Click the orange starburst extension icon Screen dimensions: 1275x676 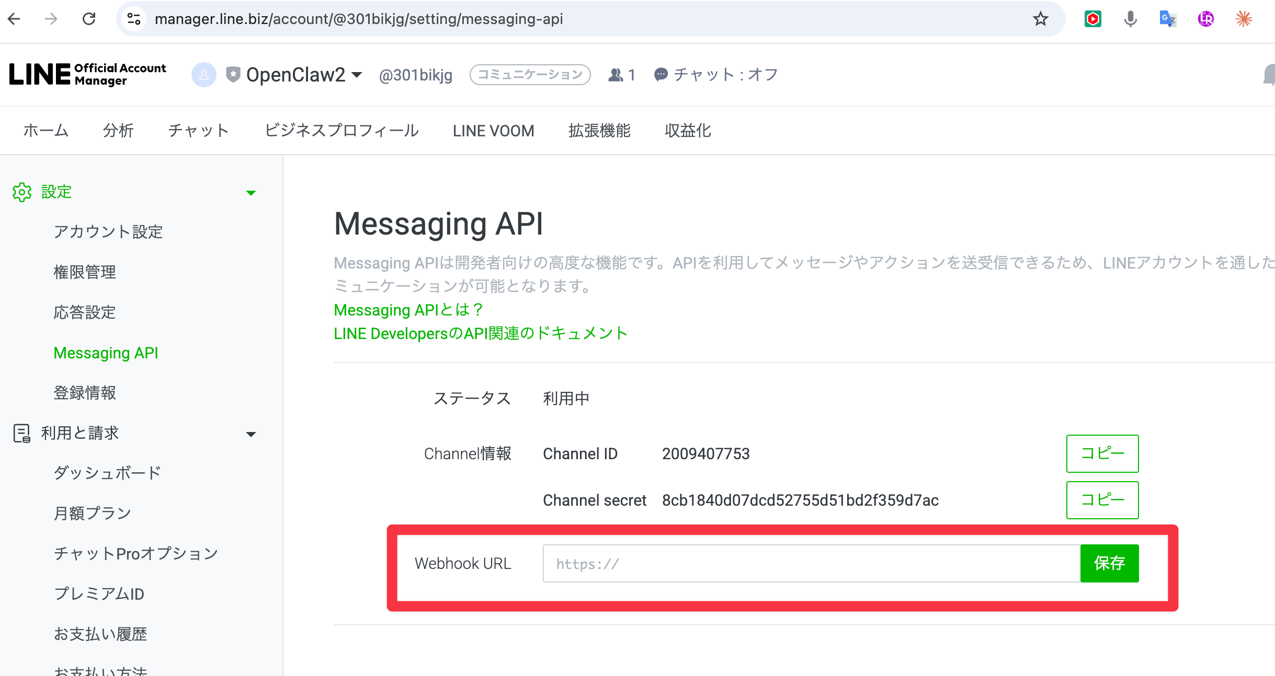(1243, 19)
